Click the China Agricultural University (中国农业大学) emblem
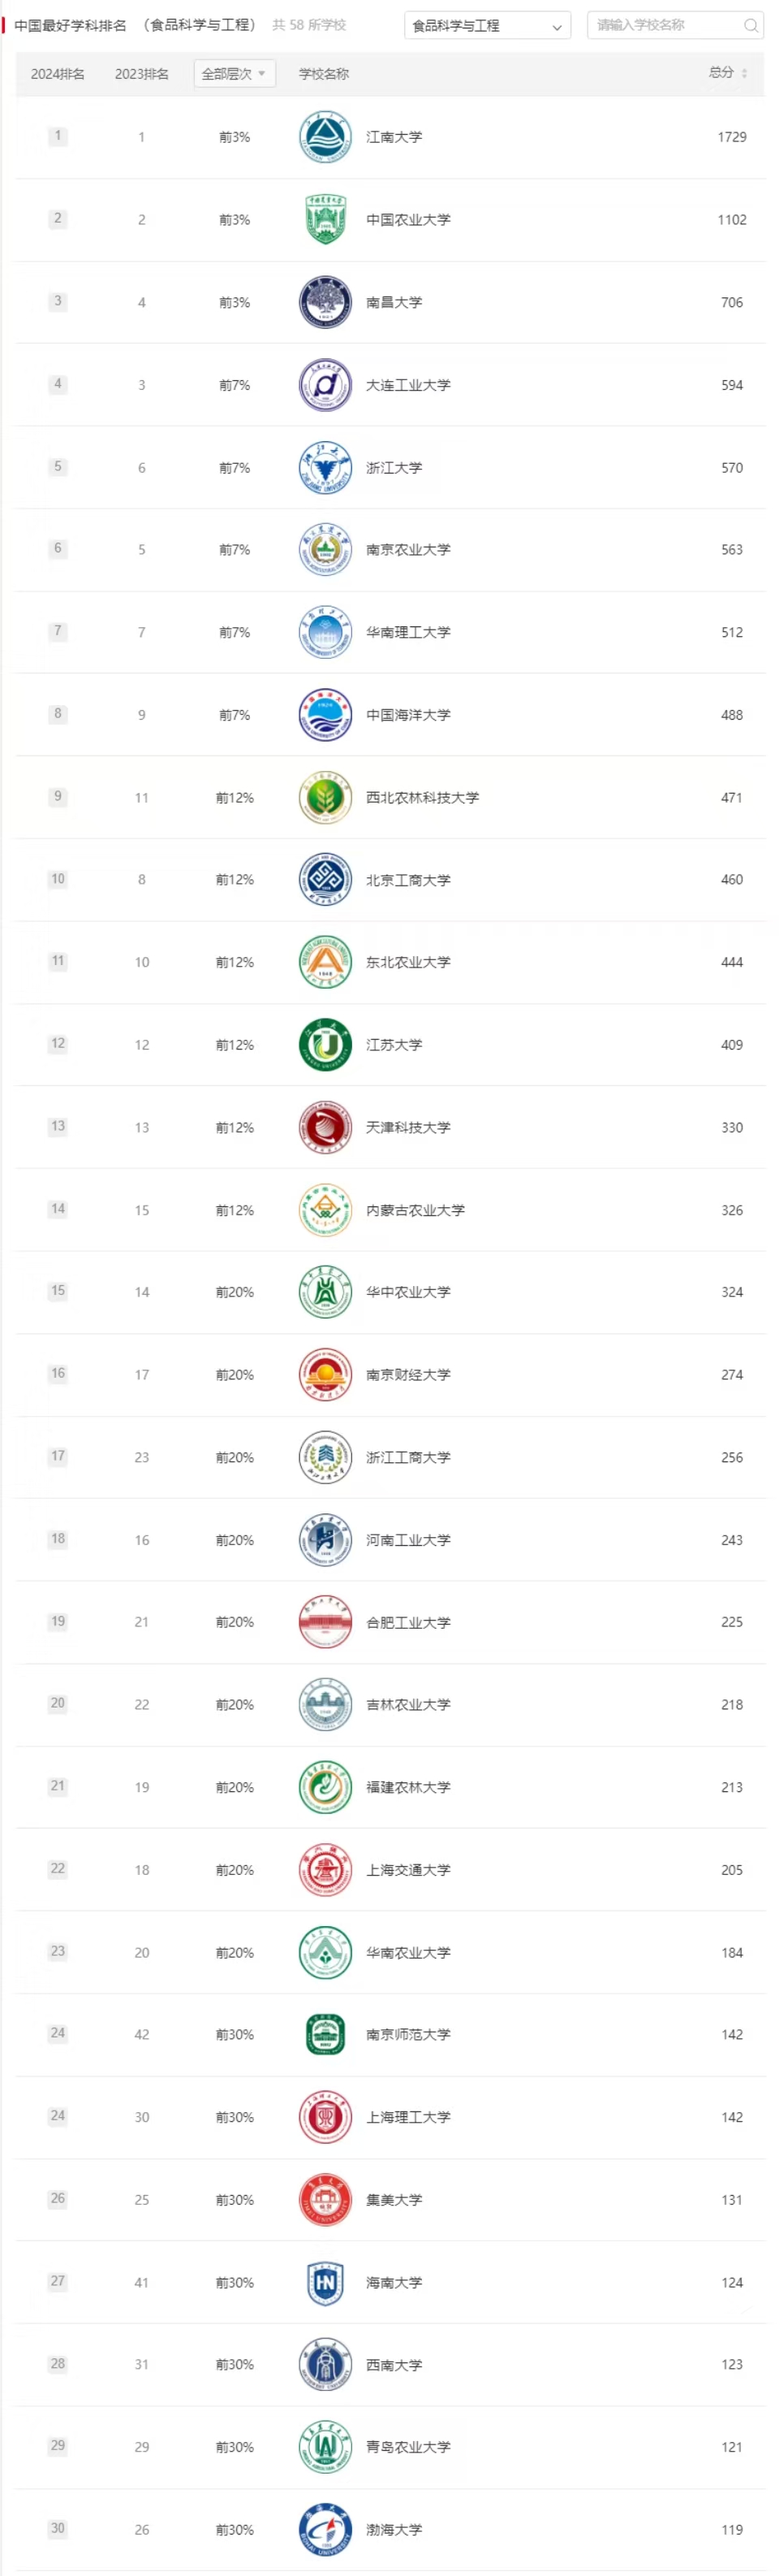Screen dimensions: 779x2576 click(325, 220)
